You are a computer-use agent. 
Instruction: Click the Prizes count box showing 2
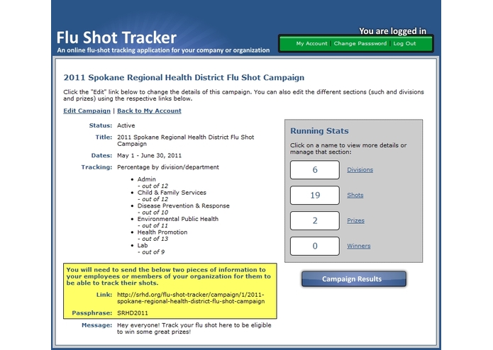click(315, 220)
